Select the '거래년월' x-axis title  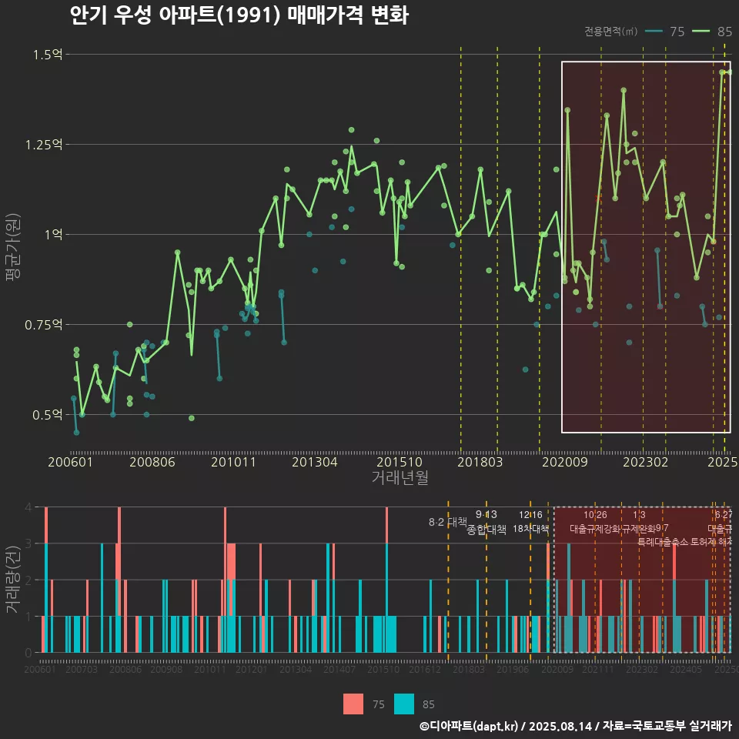point(400,477)
